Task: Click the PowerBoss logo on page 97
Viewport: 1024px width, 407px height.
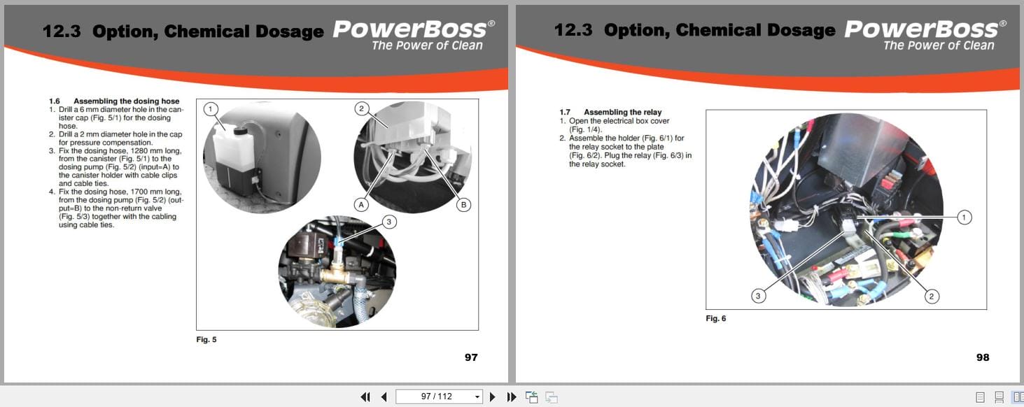Action: click(x=409, y=30)
